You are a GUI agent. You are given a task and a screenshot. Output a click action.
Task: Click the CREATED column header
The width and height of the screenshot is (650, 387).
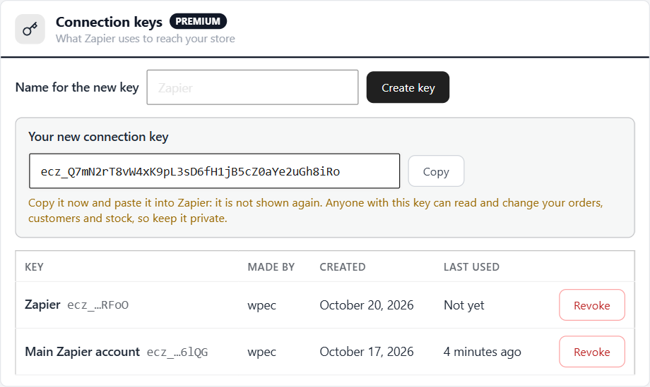(x=343, y=267)
